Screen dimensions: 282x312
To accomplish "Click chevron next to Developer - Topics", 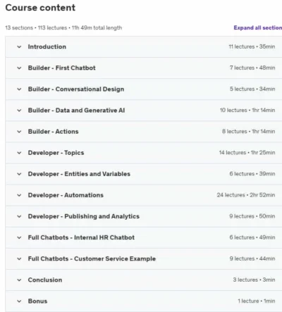I will (x=19, y=153).
